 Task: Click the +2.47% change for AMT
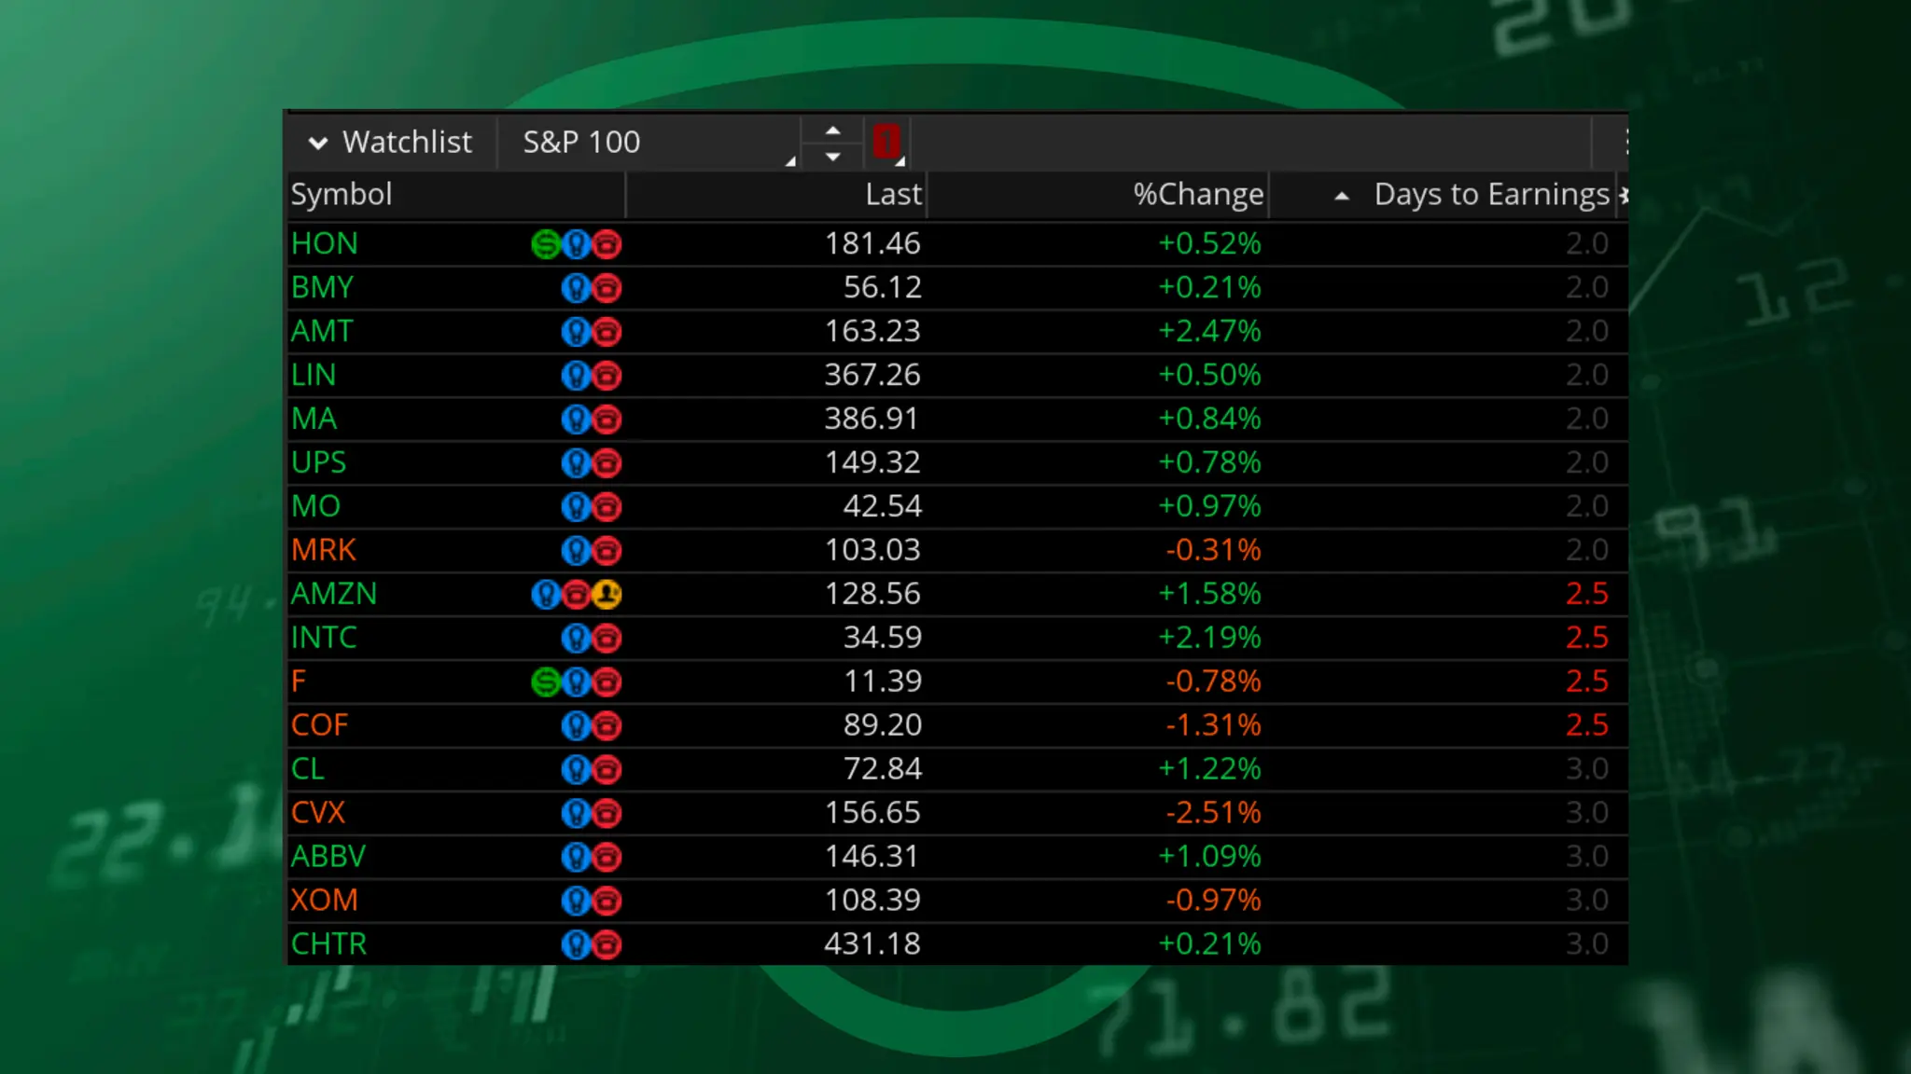pos(1209,331)
